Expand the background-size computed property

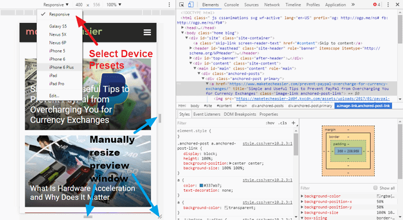[302, 213]
